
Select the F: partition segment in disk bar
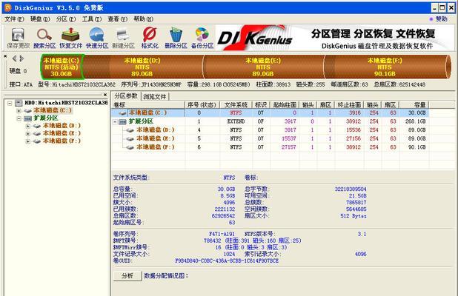pyautogui.click(x=385, y=67)
